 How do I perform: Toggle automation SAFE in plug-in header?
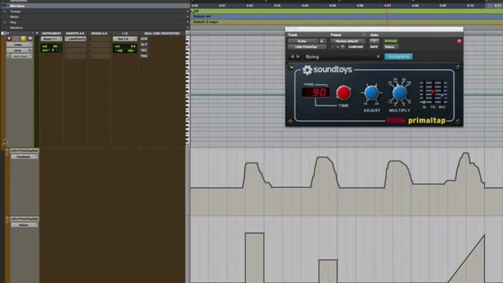coord(374,47)
